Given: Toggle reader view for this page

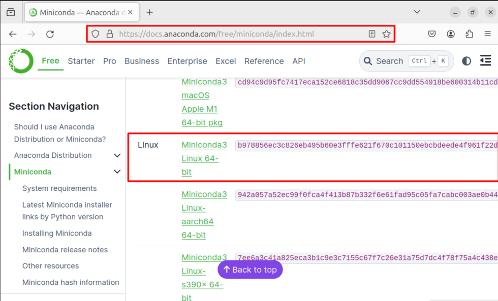Looking at the screenshot, I should [372, 34].
